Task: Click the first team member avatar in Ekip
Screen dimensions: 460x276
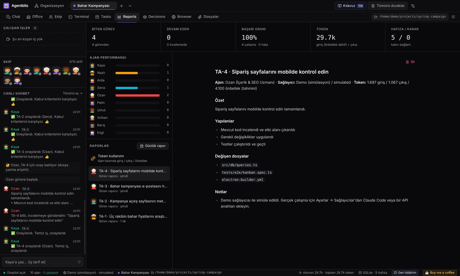Action: (7, 70)
